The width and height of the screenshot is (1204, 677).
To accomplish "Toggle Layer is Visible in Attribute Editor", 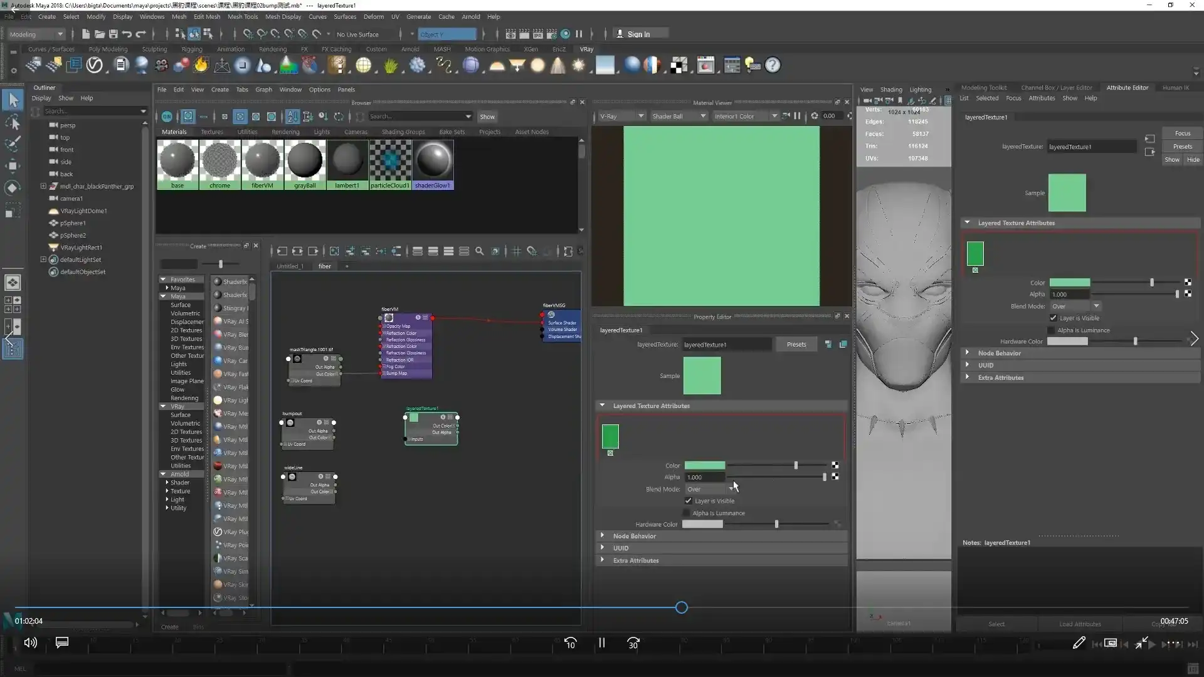I will (x=1053, y=318).
